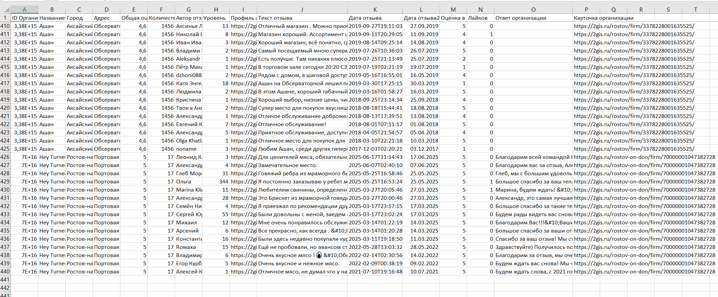Select author cell 'Катя Энге'
The height and width of the screenshot is (297, 718).
tap(188, 83)
